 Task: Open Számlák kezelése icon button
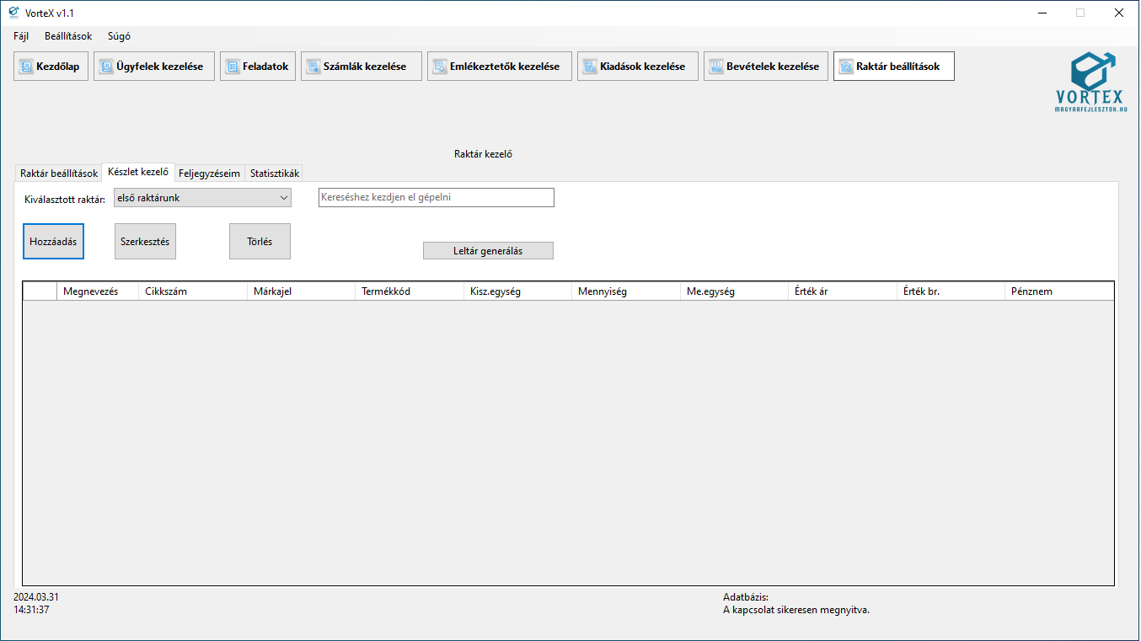coord(313,67)
